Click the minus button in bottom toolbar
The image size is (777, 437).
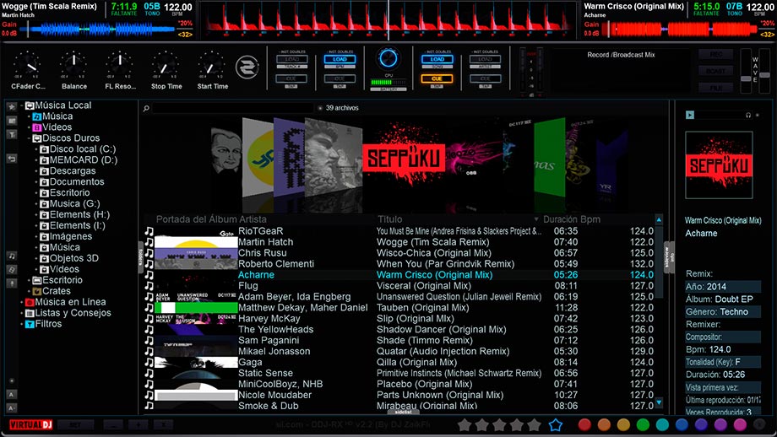(113, 424)
